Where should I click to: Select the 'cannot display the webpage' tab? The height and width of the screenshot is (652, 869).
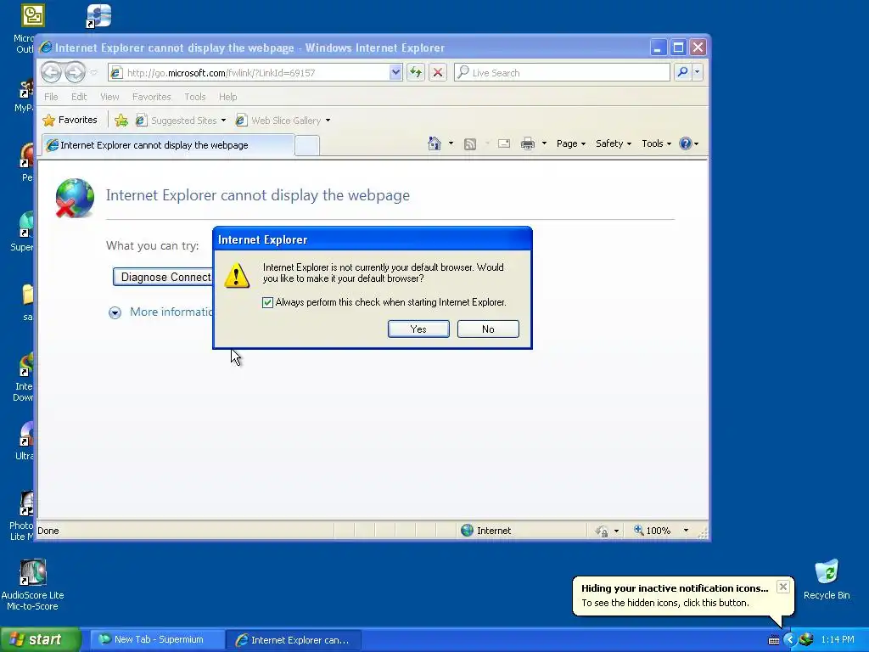(168, 145)
